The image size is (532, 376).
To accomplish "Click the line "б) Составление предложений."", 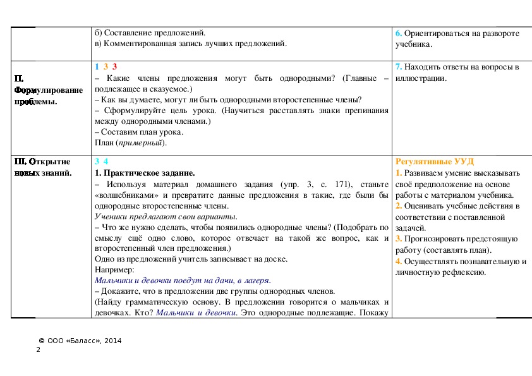I will [150, 33].
